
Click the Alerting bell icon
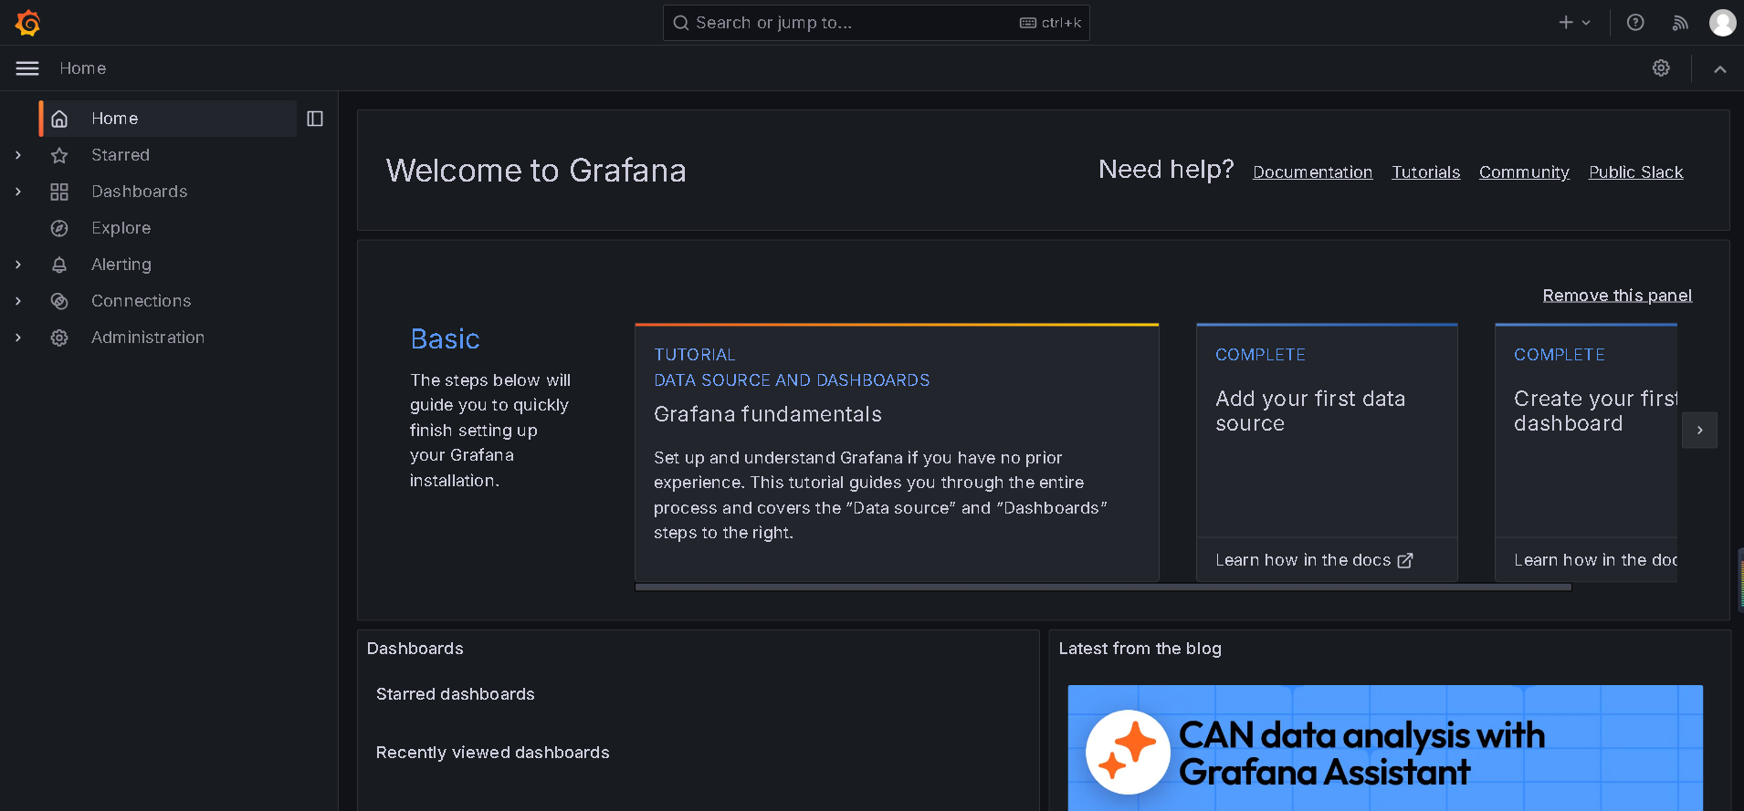pyautogui.click(x=59, y=265)
